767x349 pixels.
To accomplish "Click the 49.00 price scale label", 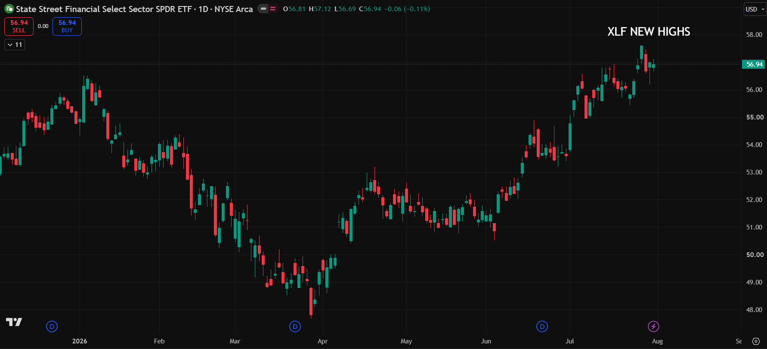I will pos(754,282).
